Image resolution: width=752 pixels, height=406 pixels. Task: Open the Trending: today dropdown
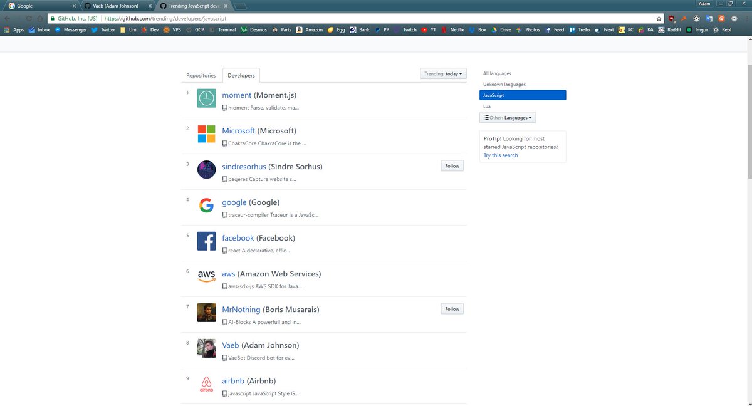(443, 73)
